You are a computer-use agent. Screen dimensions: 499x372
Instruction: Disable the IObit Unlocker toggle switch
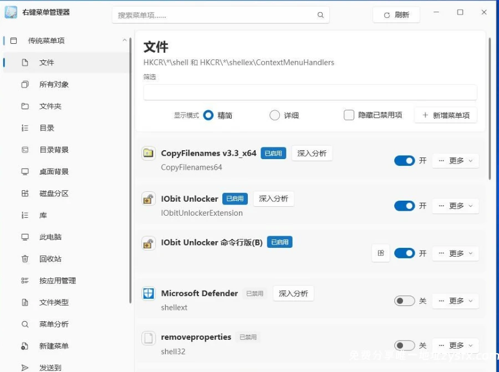pyautogui.click(x=405, y=206)
